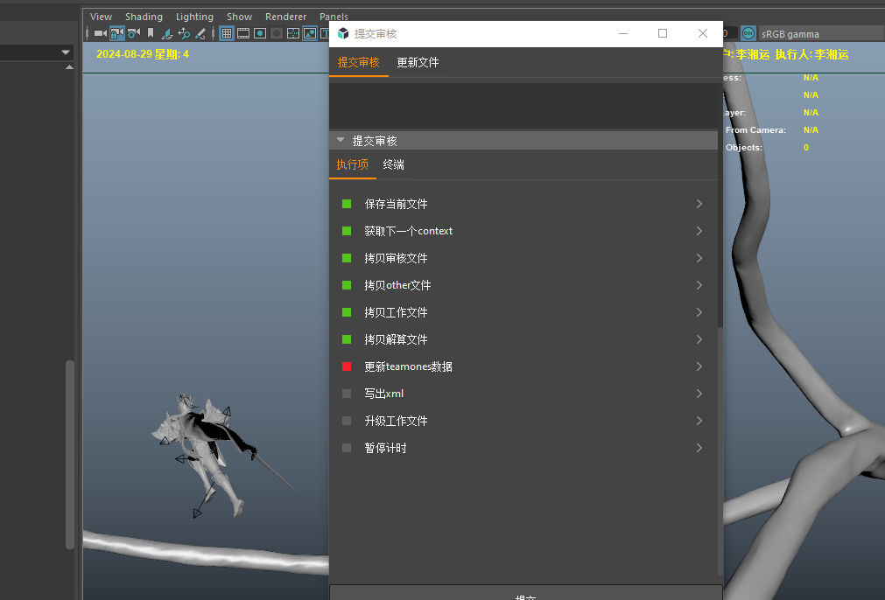Expand the 更新teamones数据 item arrow
The image size is (885, 600).
click(699, 366)
